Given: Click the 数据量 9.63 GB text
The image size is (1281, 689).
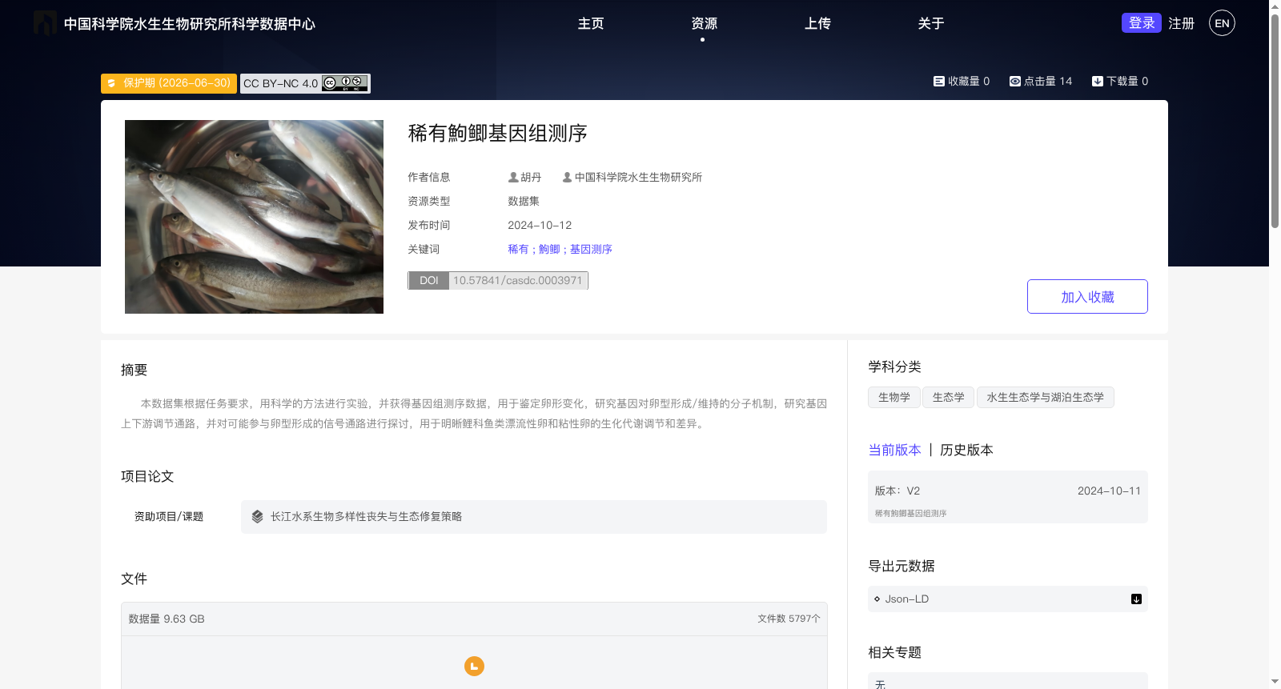Looking at the screenshot, I should [x=167, y=619].
